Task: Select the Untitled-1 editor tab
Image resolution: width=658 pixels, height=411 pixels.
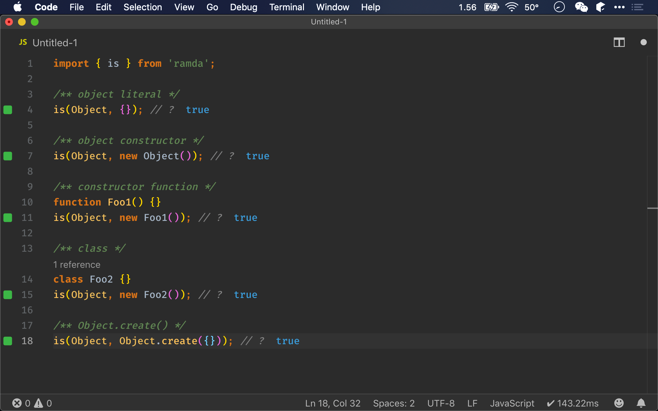Action: pyautogui.click(x=55, y=43)
